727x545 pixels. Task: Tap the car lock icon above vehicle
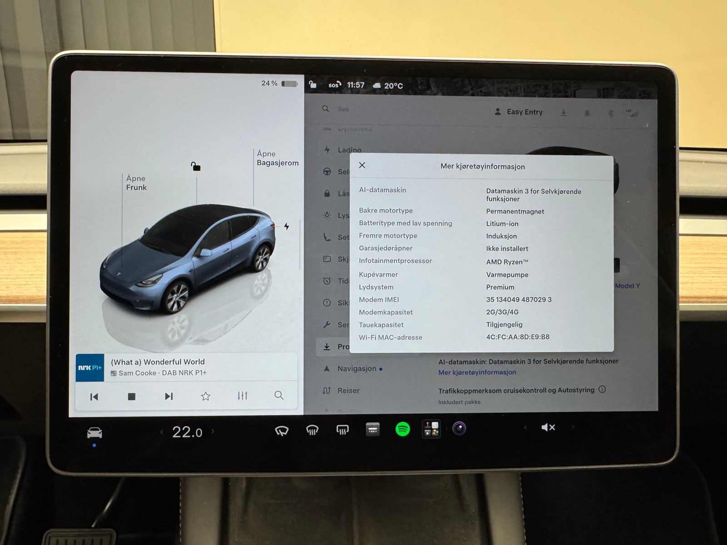196,167
